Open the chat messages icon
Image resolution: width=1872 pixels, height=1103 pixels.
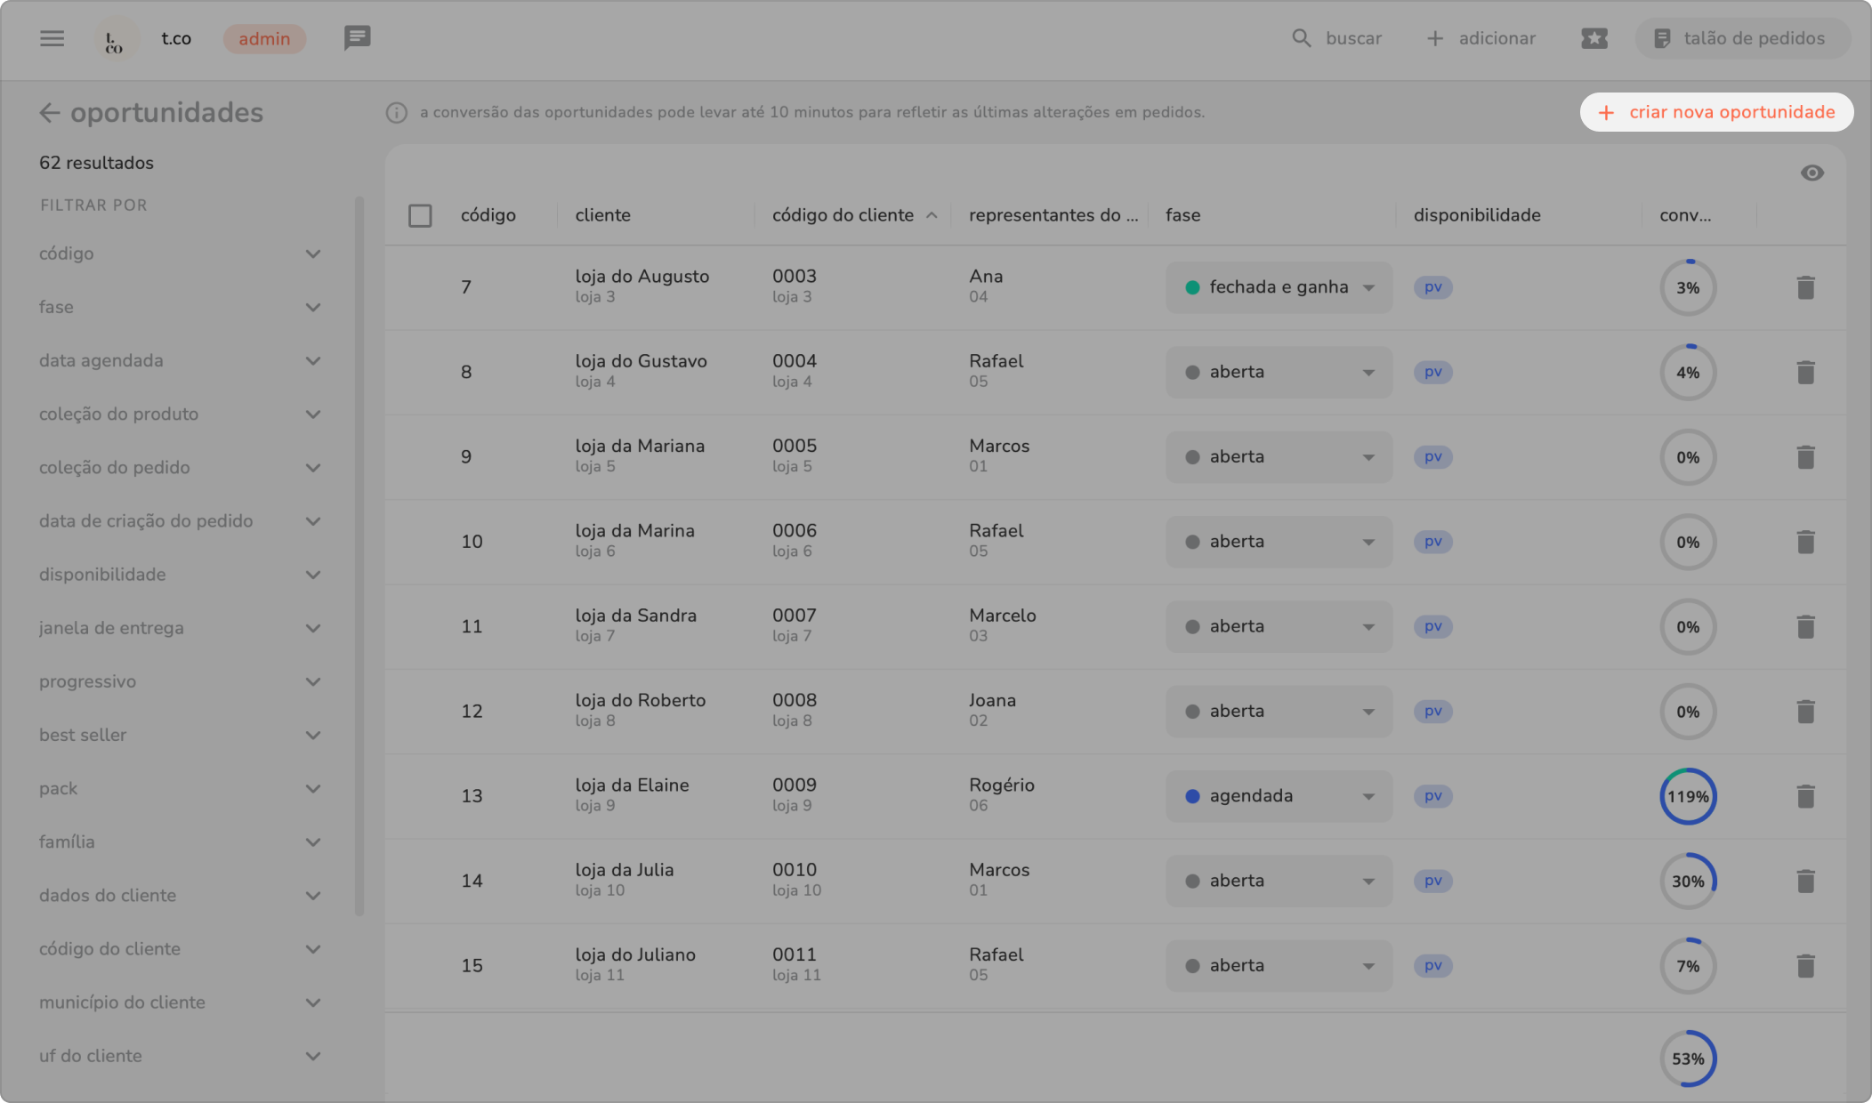(x=357, y=38)
